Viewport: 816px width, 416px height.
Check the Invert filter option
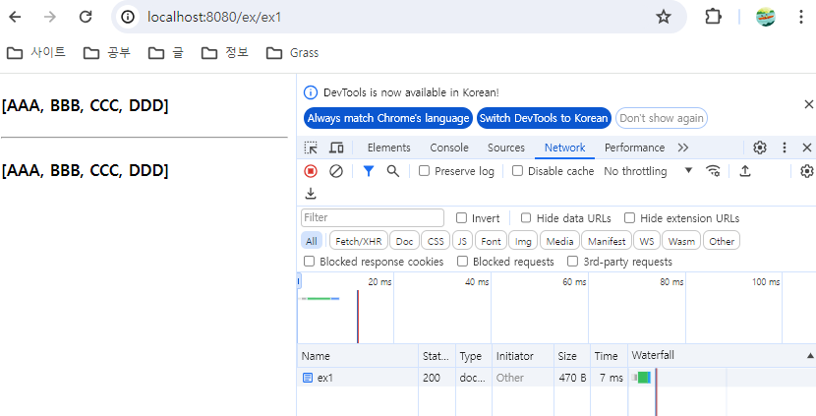point(462,217)
